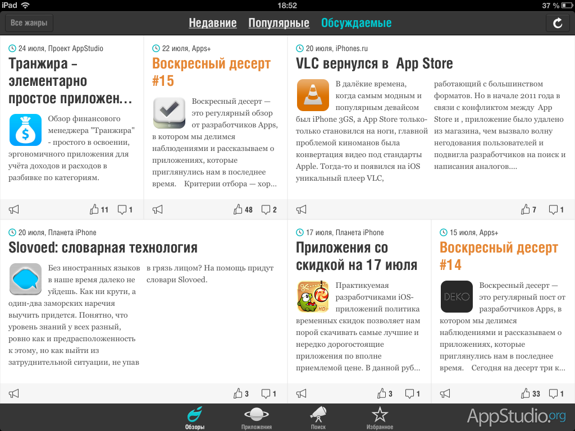Switch to the 'Недавние' tab
The height and width of the screenshot is (431, 575).
[212, 23]
